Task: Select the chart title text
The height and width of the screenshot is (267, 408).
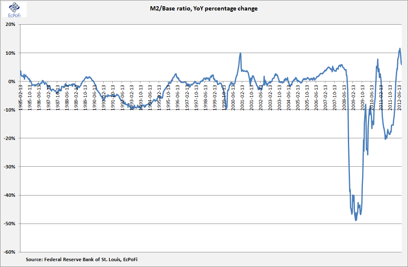Action: coord(204,8)
